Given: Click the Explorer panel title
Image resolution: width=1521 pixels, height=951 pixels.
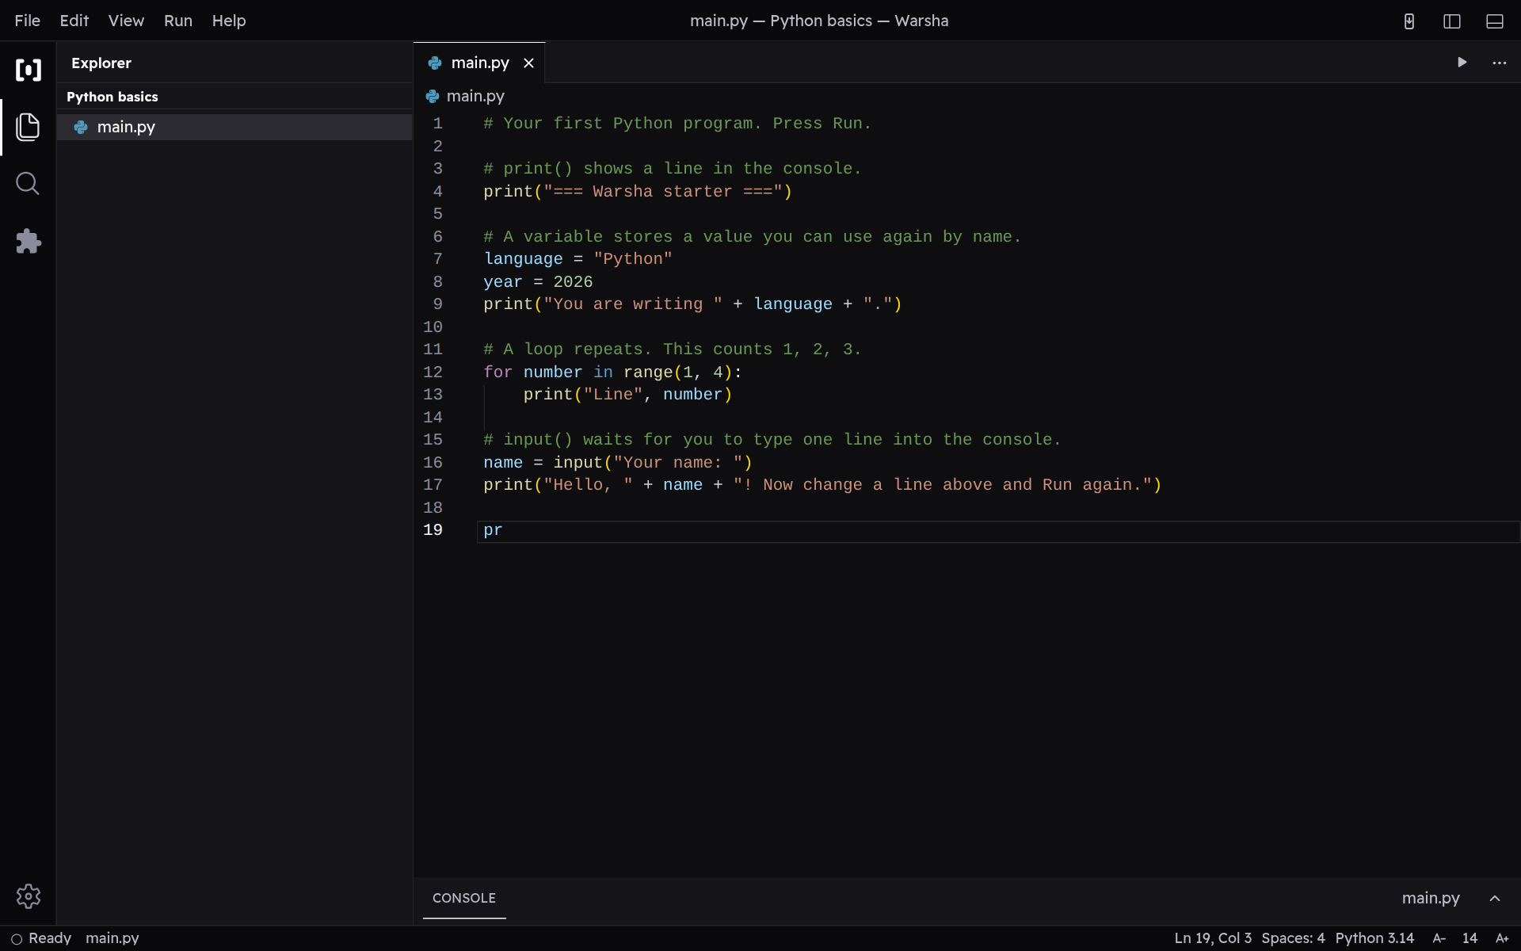Looking at the screenshot, I should tap(101, 63).
